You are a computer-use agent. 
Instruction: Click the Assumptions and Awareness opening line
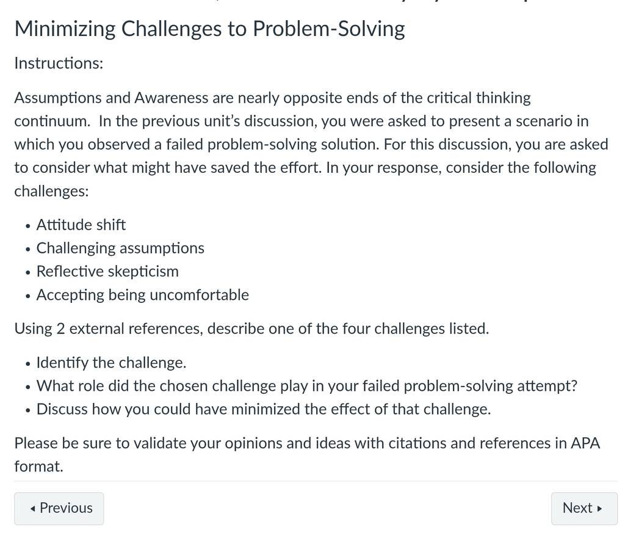point(273,98)
